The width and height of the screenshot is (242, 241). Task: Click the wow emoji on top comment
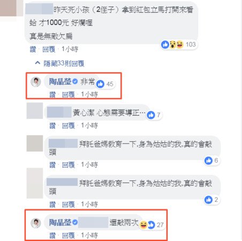pos(173,44)
